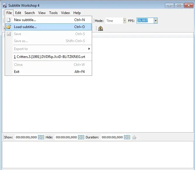Select Exit from the File menu

48,72
